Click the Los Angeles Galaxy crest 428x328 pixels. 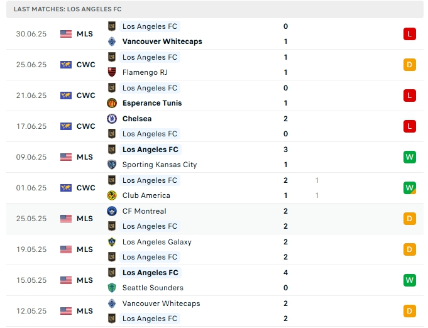[112, 242]
